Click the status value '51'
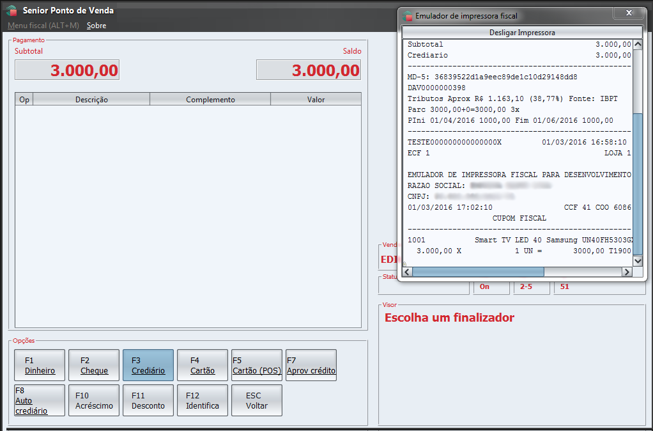The height and width of the screenshot is (431, 653). tap(565, 286)
